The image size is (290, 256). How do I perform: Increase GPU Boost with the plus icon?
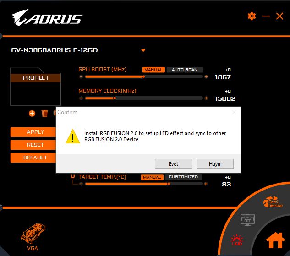206,76
